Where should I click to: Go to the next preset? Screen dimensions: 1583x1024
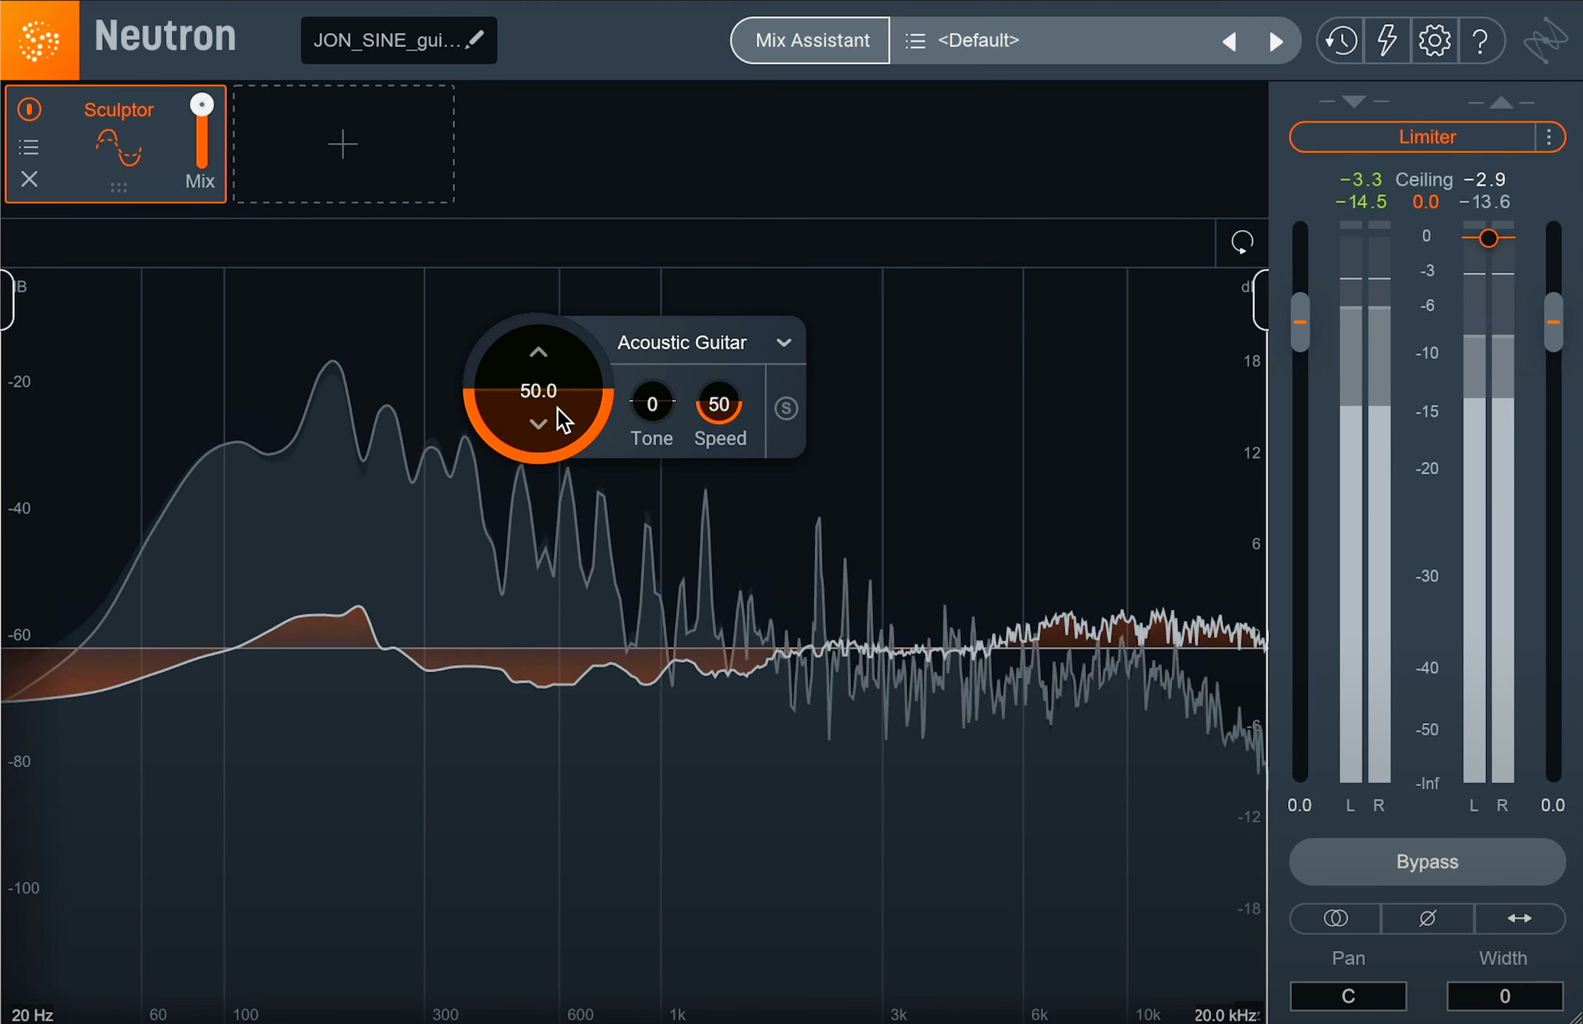tap(1275, 42)
